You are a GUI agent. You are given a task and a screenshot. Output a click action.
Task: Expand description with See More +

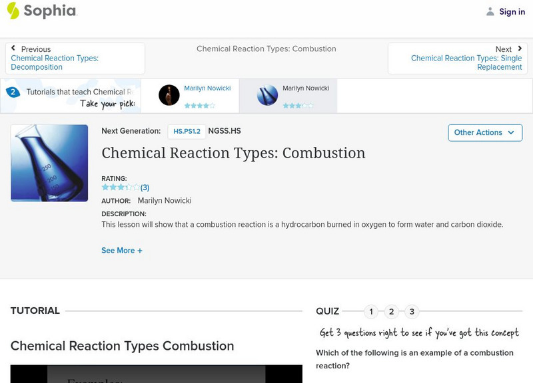point(122,251)
